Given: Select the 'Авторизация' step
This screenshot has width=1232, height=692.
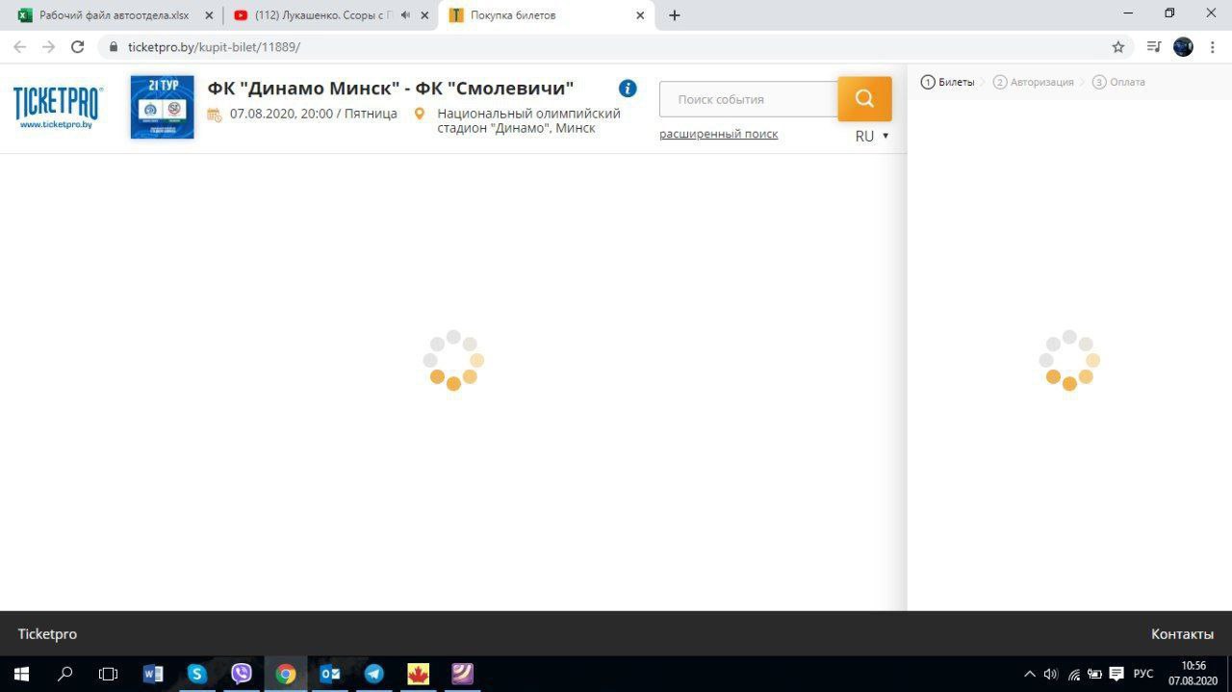Looking at the screenshot, I should point(1034,82).
